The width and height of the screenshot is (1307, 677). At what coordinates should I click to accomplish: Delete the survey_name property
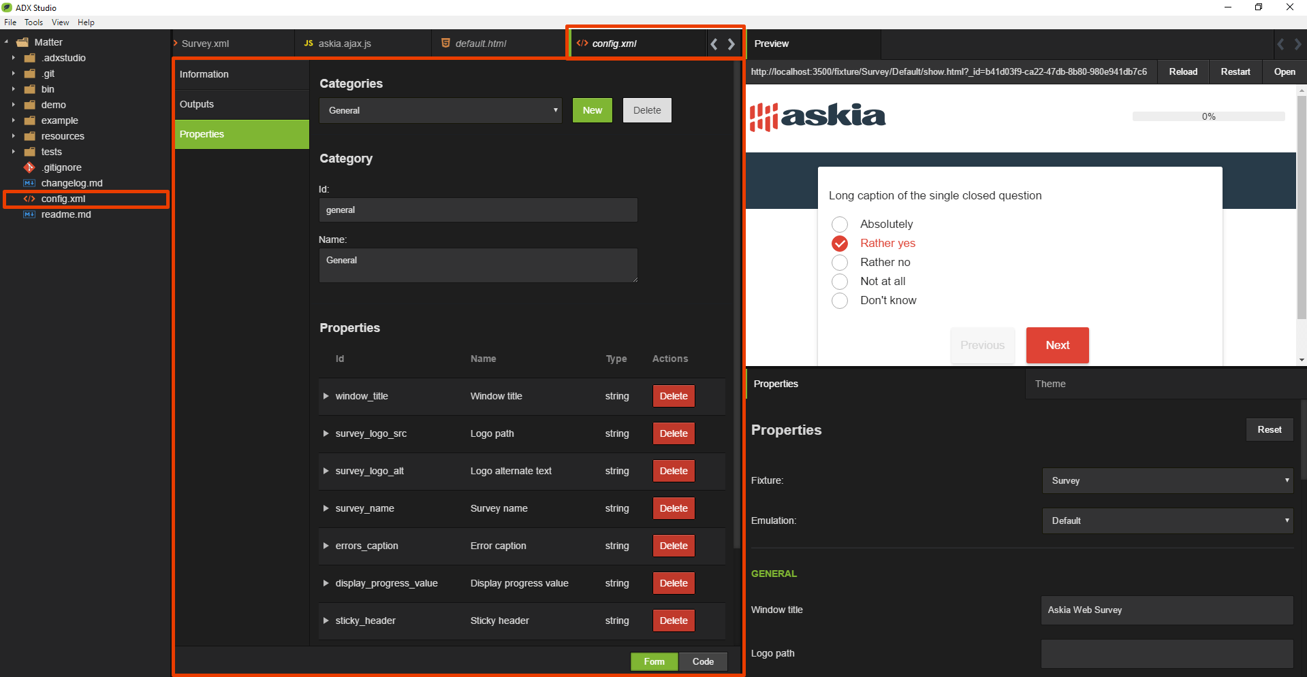pos(673,508)
